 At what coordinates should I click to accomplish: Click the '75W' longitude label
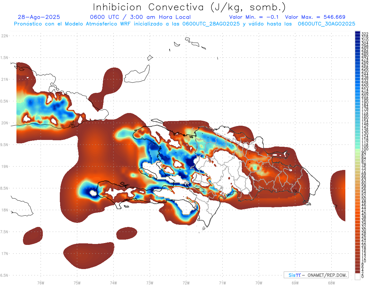[77, 282]
